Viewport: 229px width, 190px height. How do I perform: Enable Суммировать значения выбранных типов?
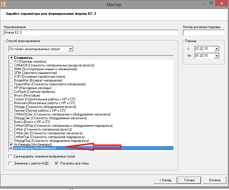pos(10,156)
